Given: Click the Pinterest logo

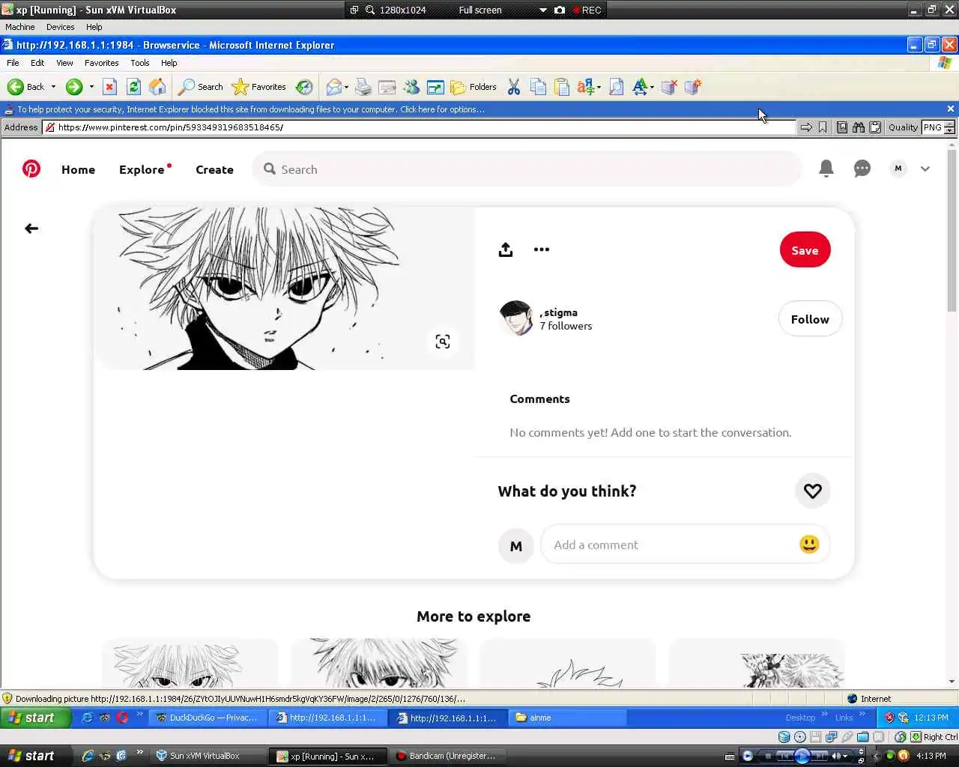Looking at the screenshot, I should (x=31, y=169).
